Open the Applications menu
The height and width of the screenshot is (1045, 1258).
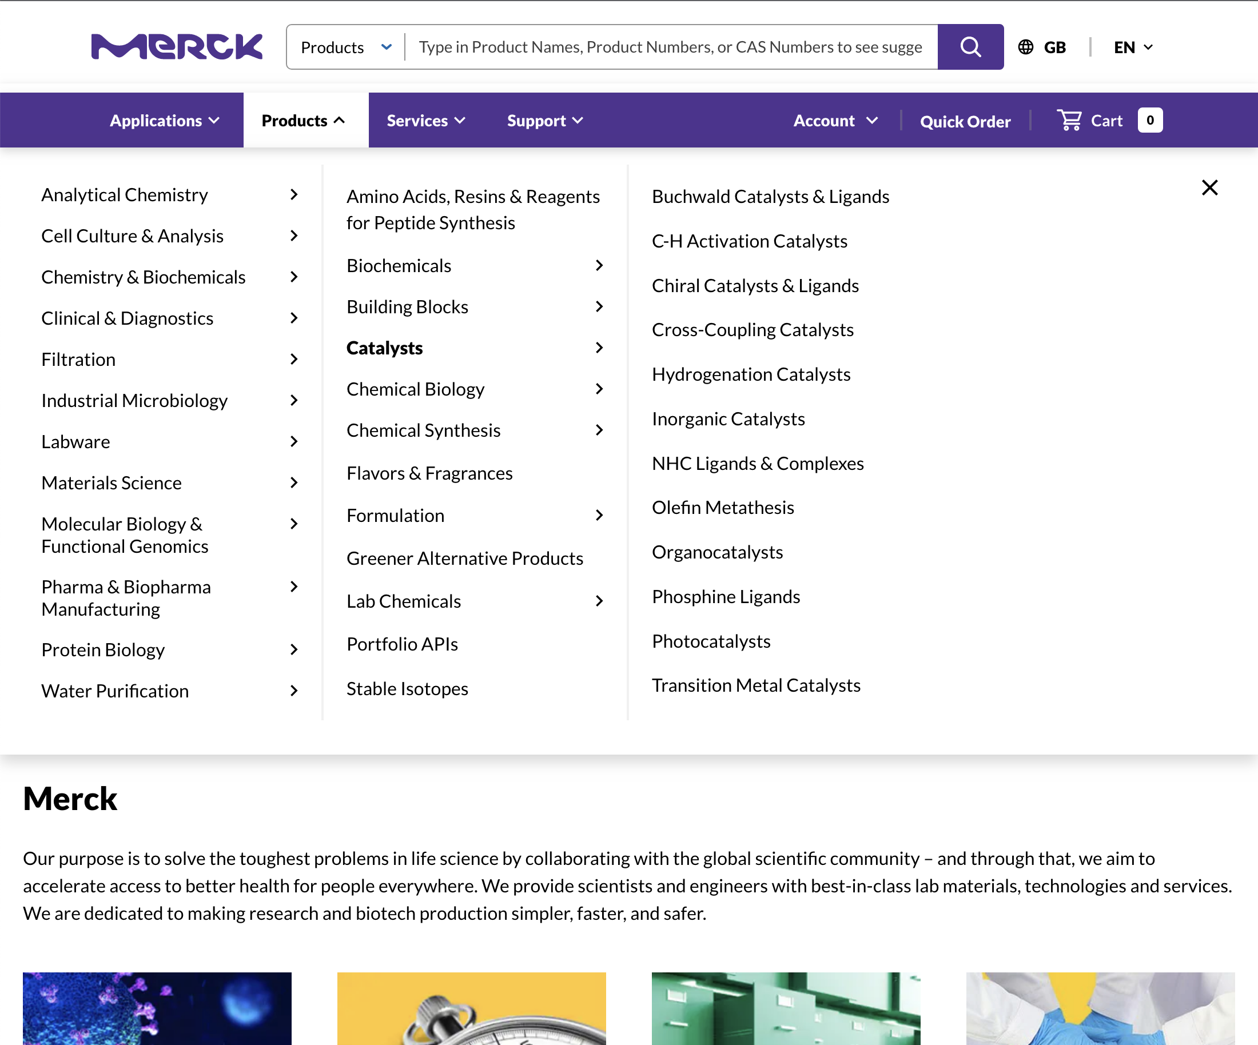[x=164, y=120]
